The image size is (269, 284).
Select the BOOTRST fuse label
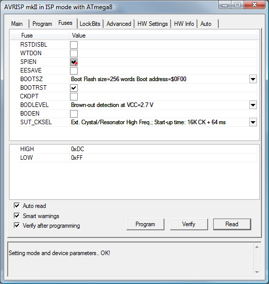[x=33, y=88]
